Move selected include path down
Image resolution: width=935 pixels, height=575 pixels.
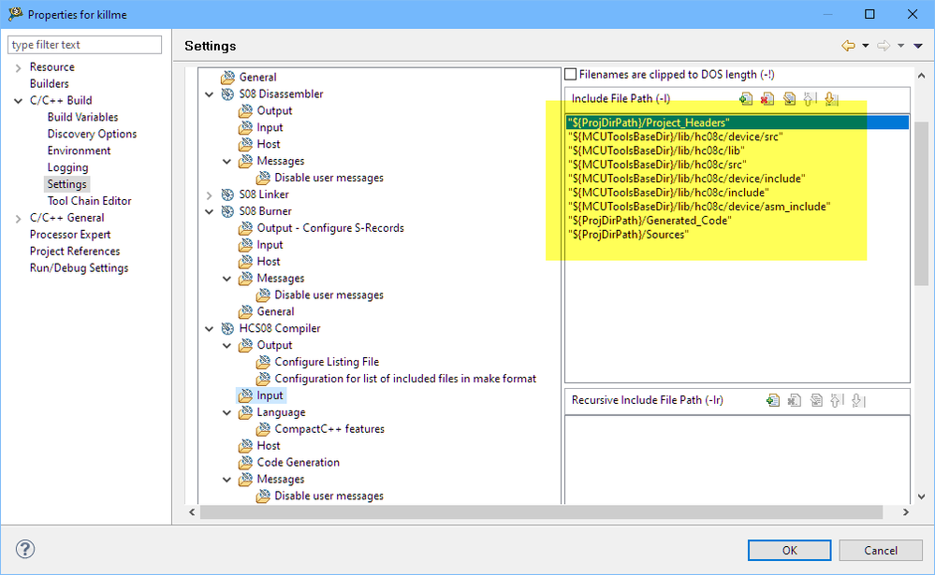click(831, 99)
